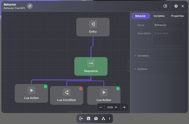Click the swap behavior tree icon
The image size is (189, 124).
(30, 6)
